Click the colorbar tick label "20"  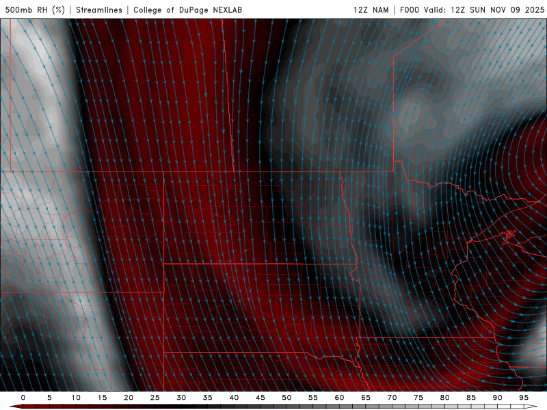point(129,398)
